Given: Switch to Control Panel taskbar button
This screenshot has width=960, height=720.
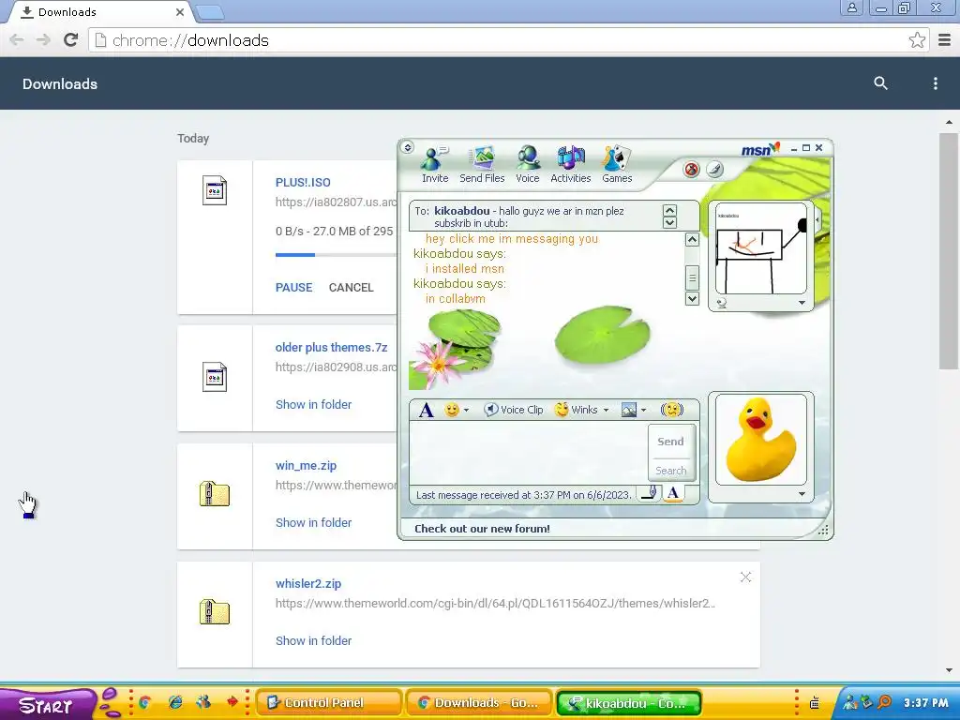Looking at the screenshot, I should tap(328, 703).
